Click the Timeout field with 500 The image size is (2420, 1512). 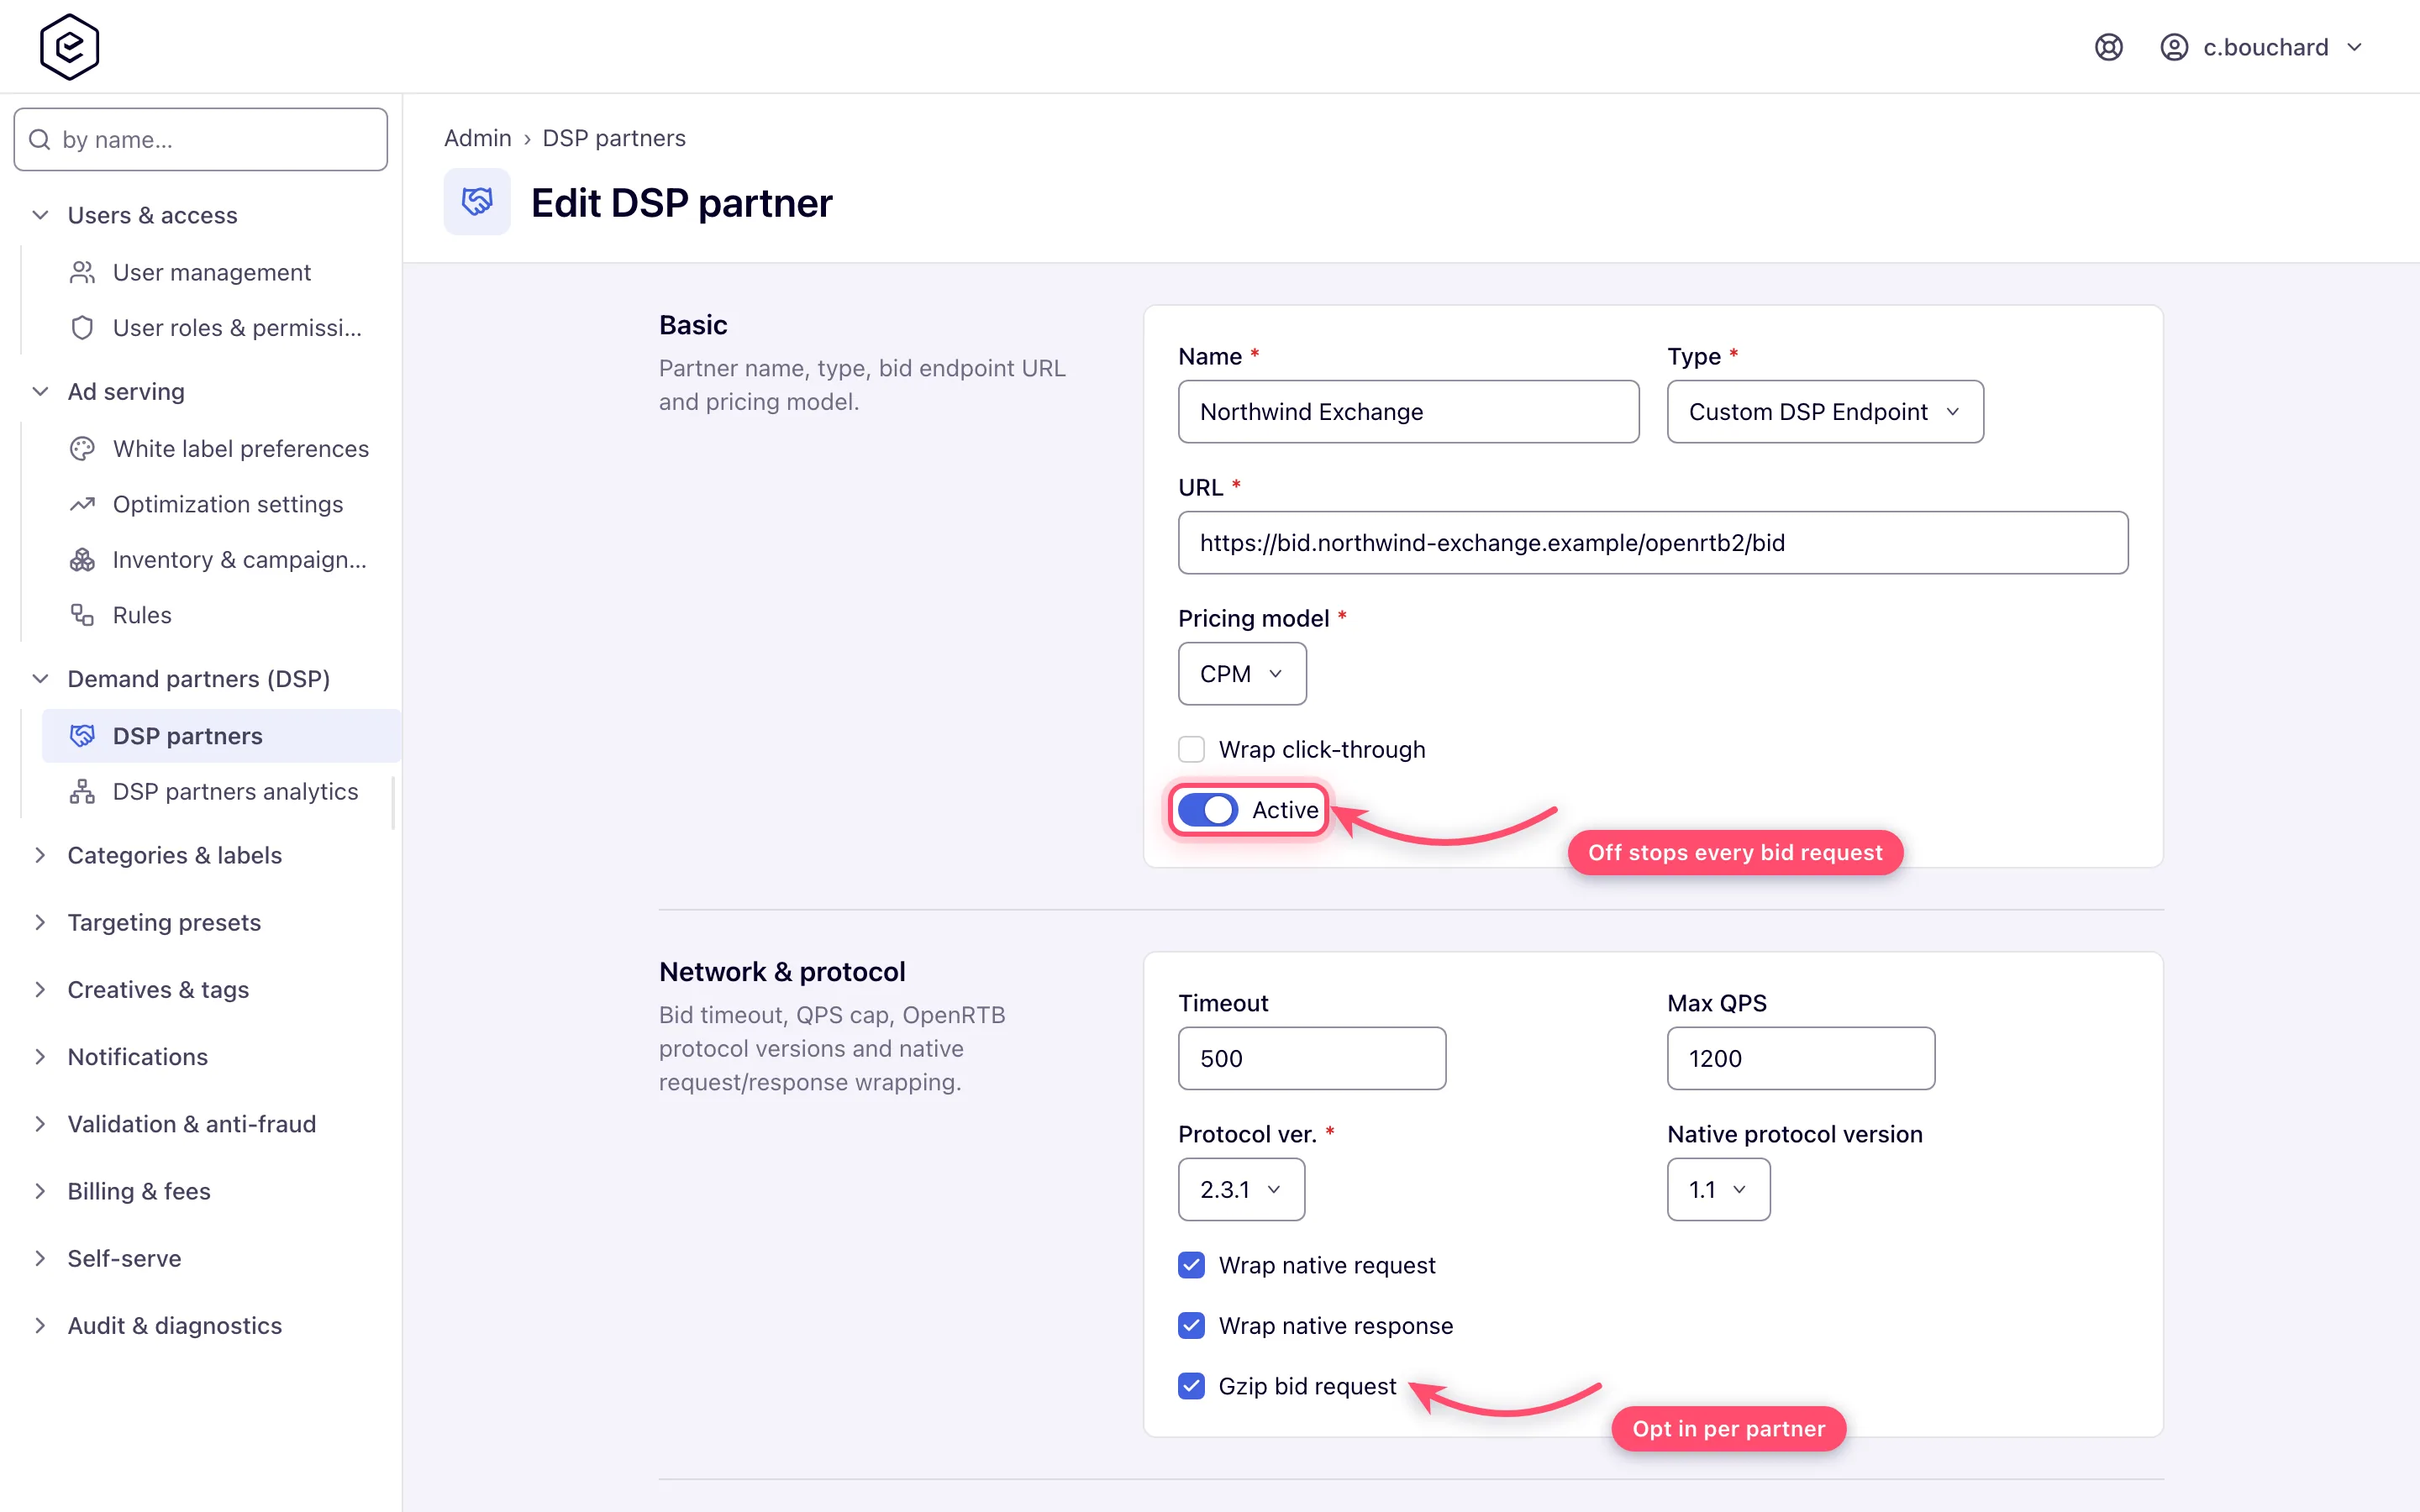pyautogui.click(x=1311, y=1059)
